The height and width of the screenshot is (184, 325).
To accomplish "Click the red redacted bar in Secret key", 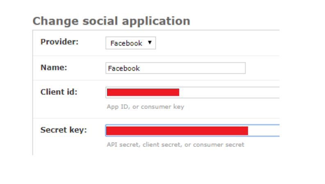I will pyautogui.click(x=177, y=131).
